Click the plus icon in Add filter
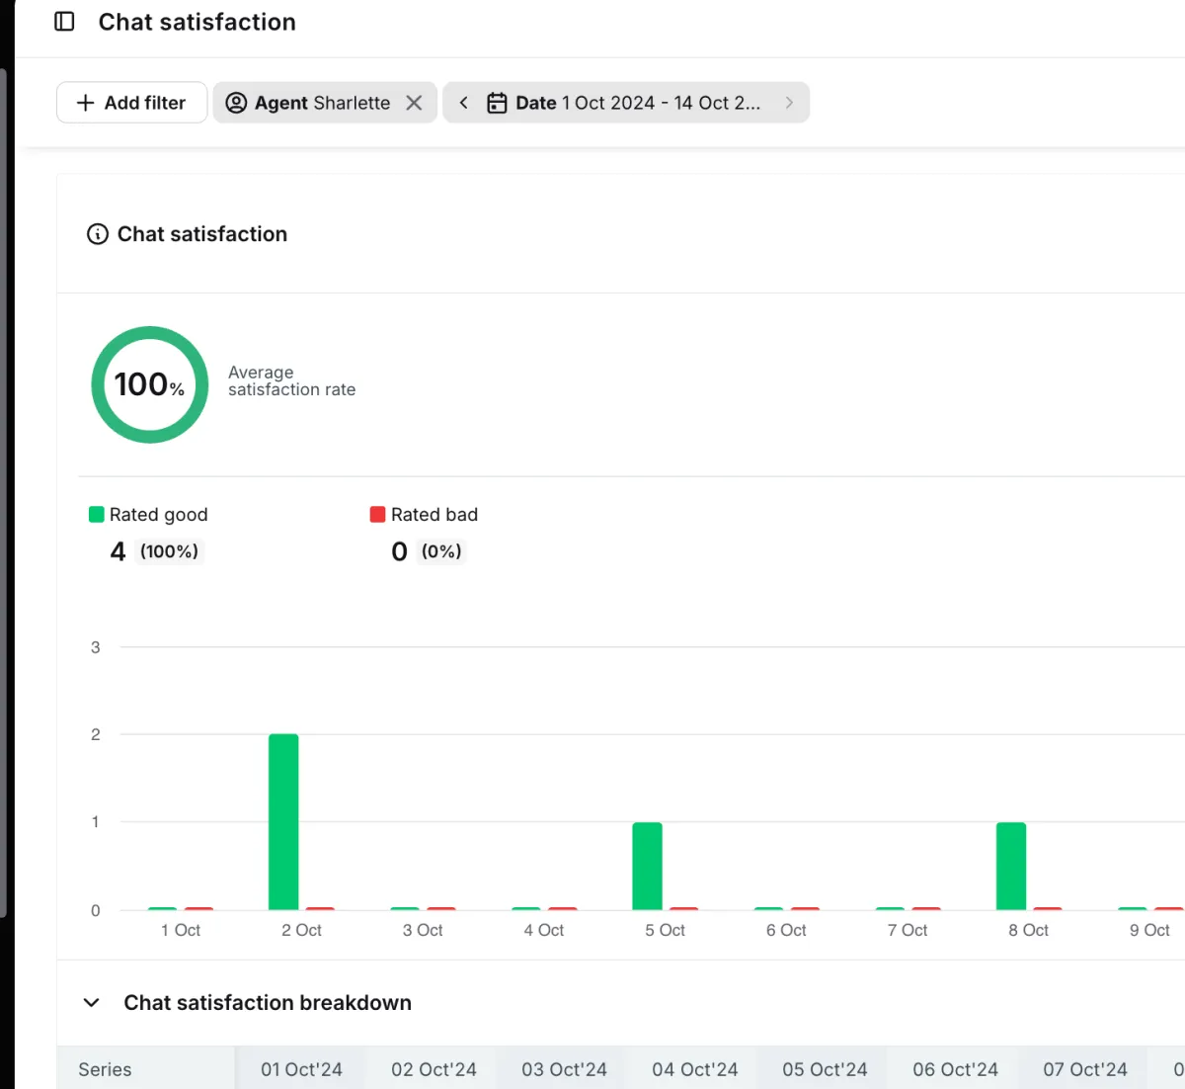This screenshot has width=1185, height=1089. pyautogui.click(x=86, y=103)
